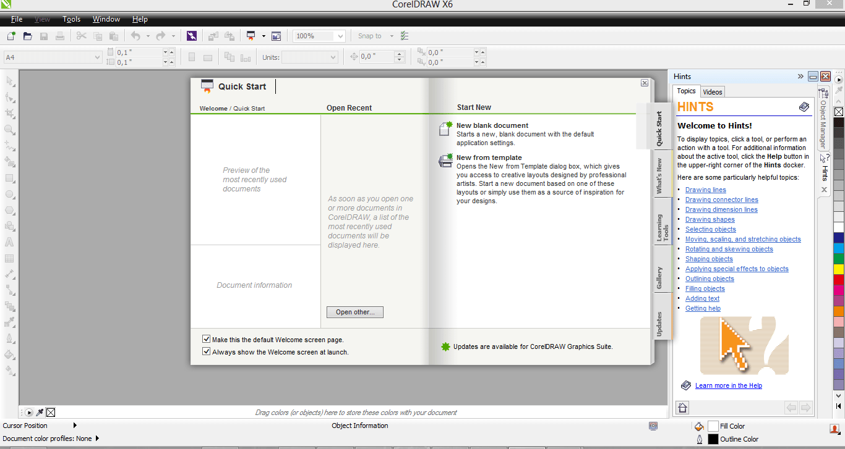
Task: Open the Units dropdown
Action: (333, 57)
